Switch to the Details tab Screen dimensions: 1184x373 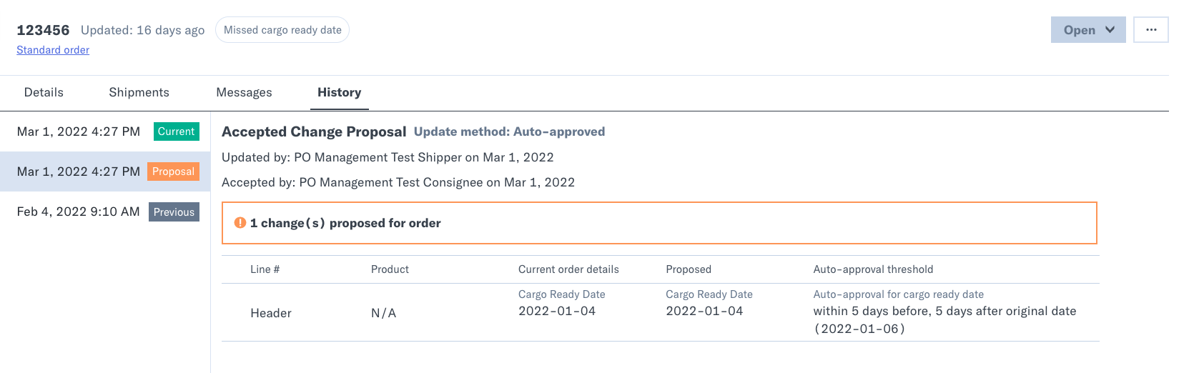(44, 92)
